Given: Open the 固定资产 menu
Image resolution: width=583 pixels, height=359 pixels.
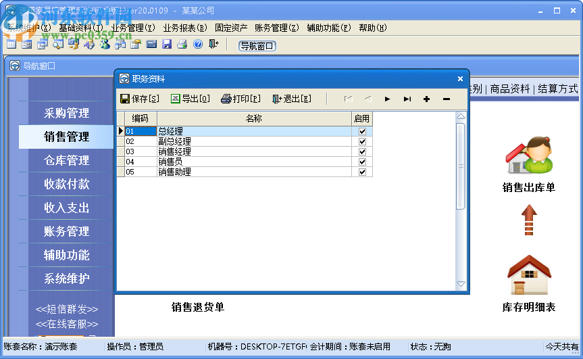Looking at the screenshot, I should click(x=231, y=28).
